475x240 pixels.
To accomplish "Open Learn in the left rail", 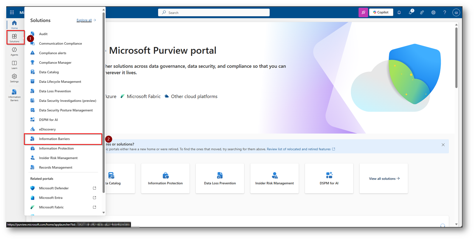I will tap(14, 65).
